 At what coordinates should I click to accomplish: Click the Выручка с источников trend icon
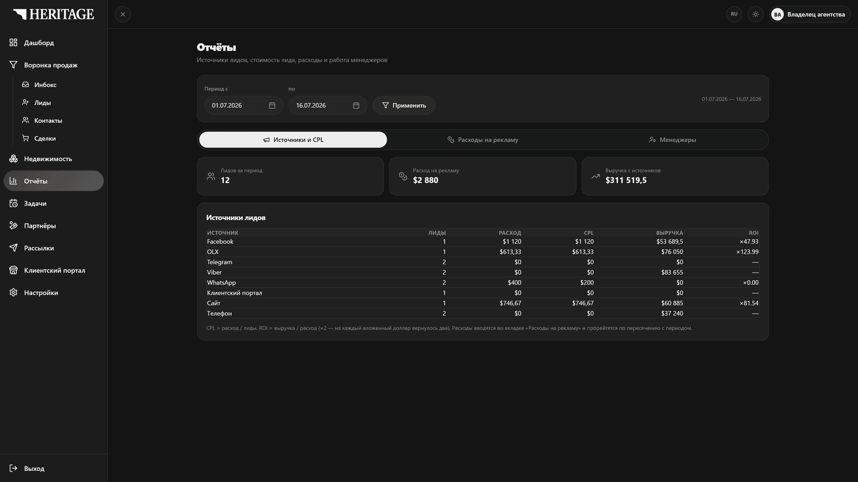(596, 176)
